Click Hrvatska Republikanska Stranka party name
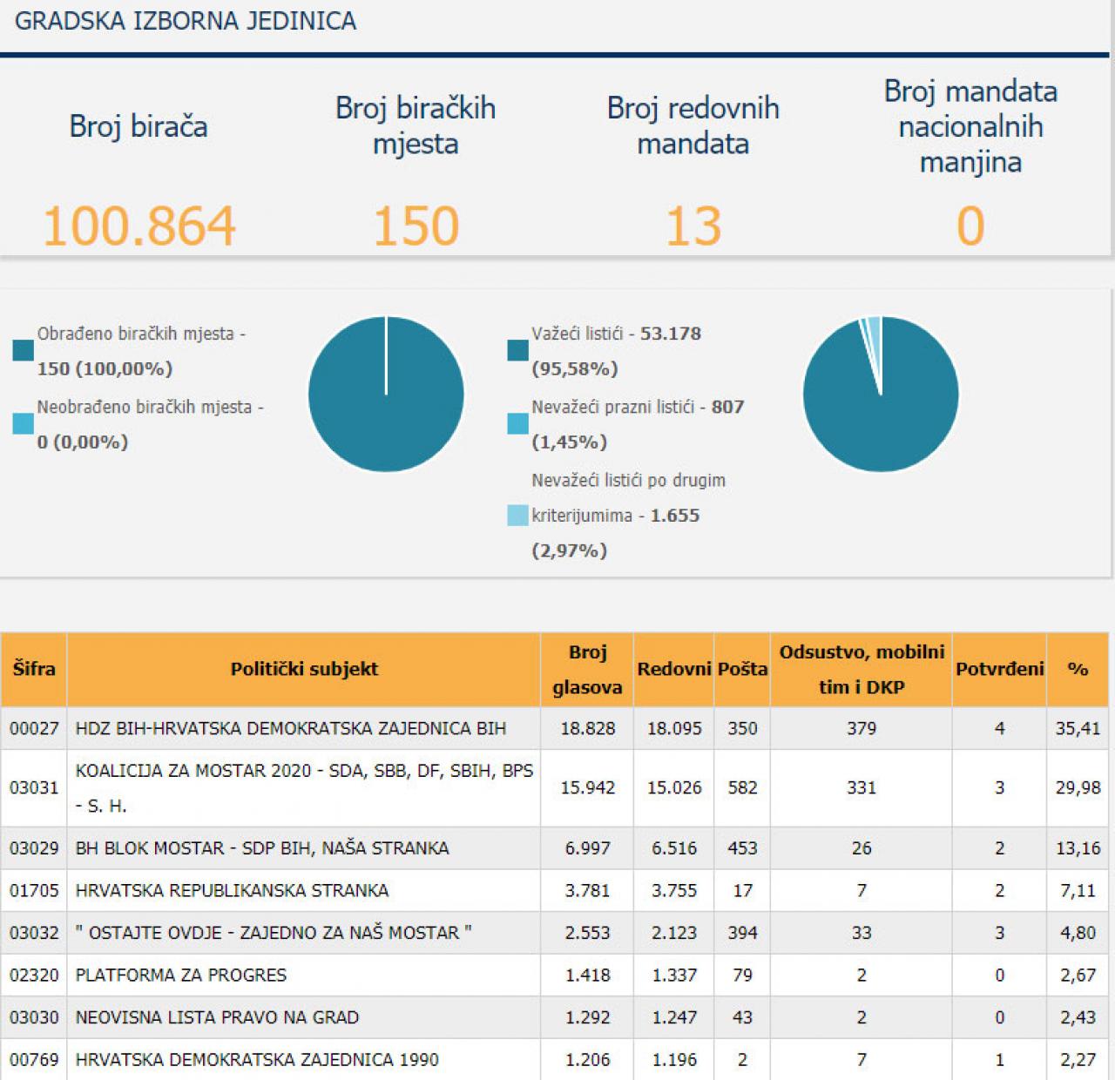Image resolution: width=1115 pixels, height=1080 pixels. pos(232,890)
